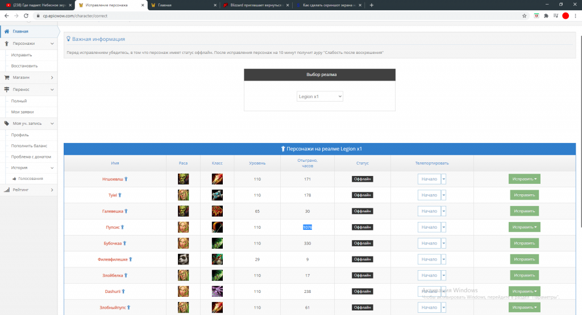Open the browser extensions puzzle icon

[546, 16]
